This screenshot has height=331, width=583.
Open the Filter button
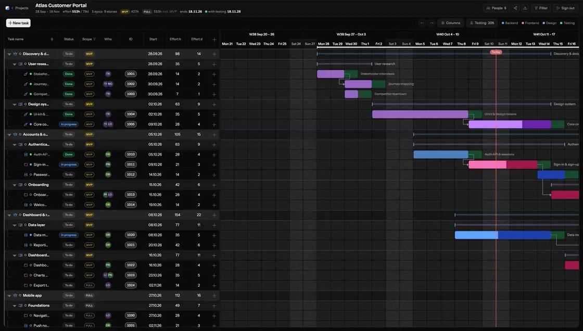point(541,8)
